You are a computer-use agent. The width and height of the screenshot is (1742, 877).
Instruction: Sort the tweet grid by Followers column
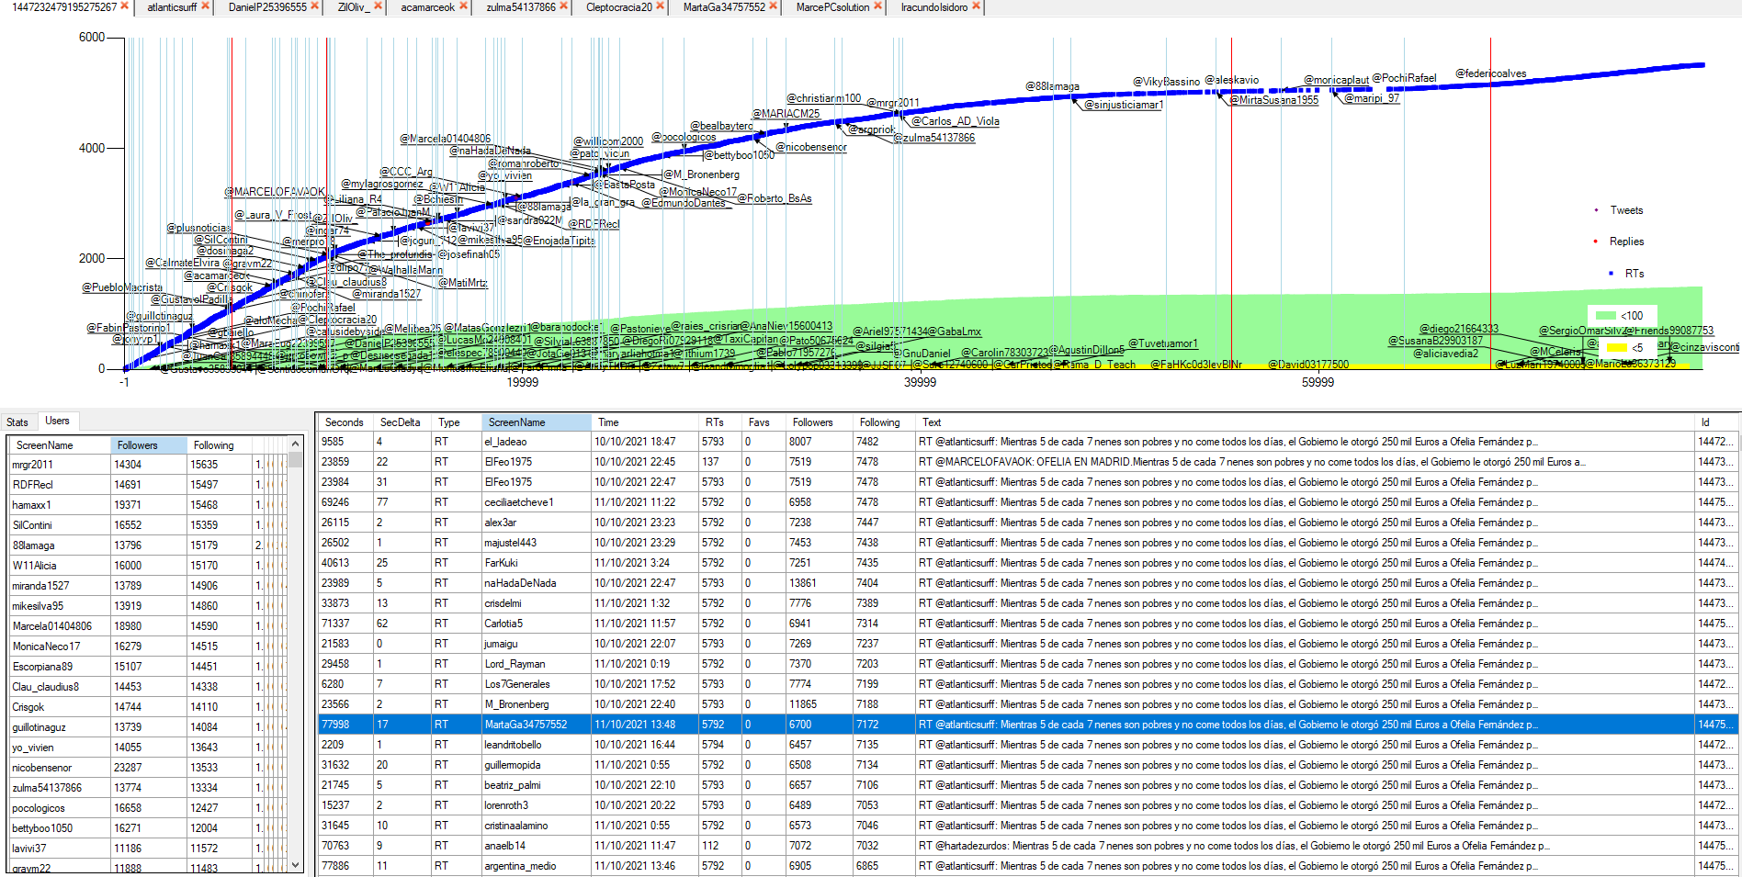click(x=812, y=422)
